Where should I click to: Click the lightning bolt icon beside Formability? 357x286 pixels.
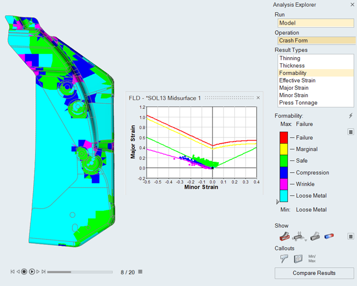pyautogui.click(x=351, y=116)
